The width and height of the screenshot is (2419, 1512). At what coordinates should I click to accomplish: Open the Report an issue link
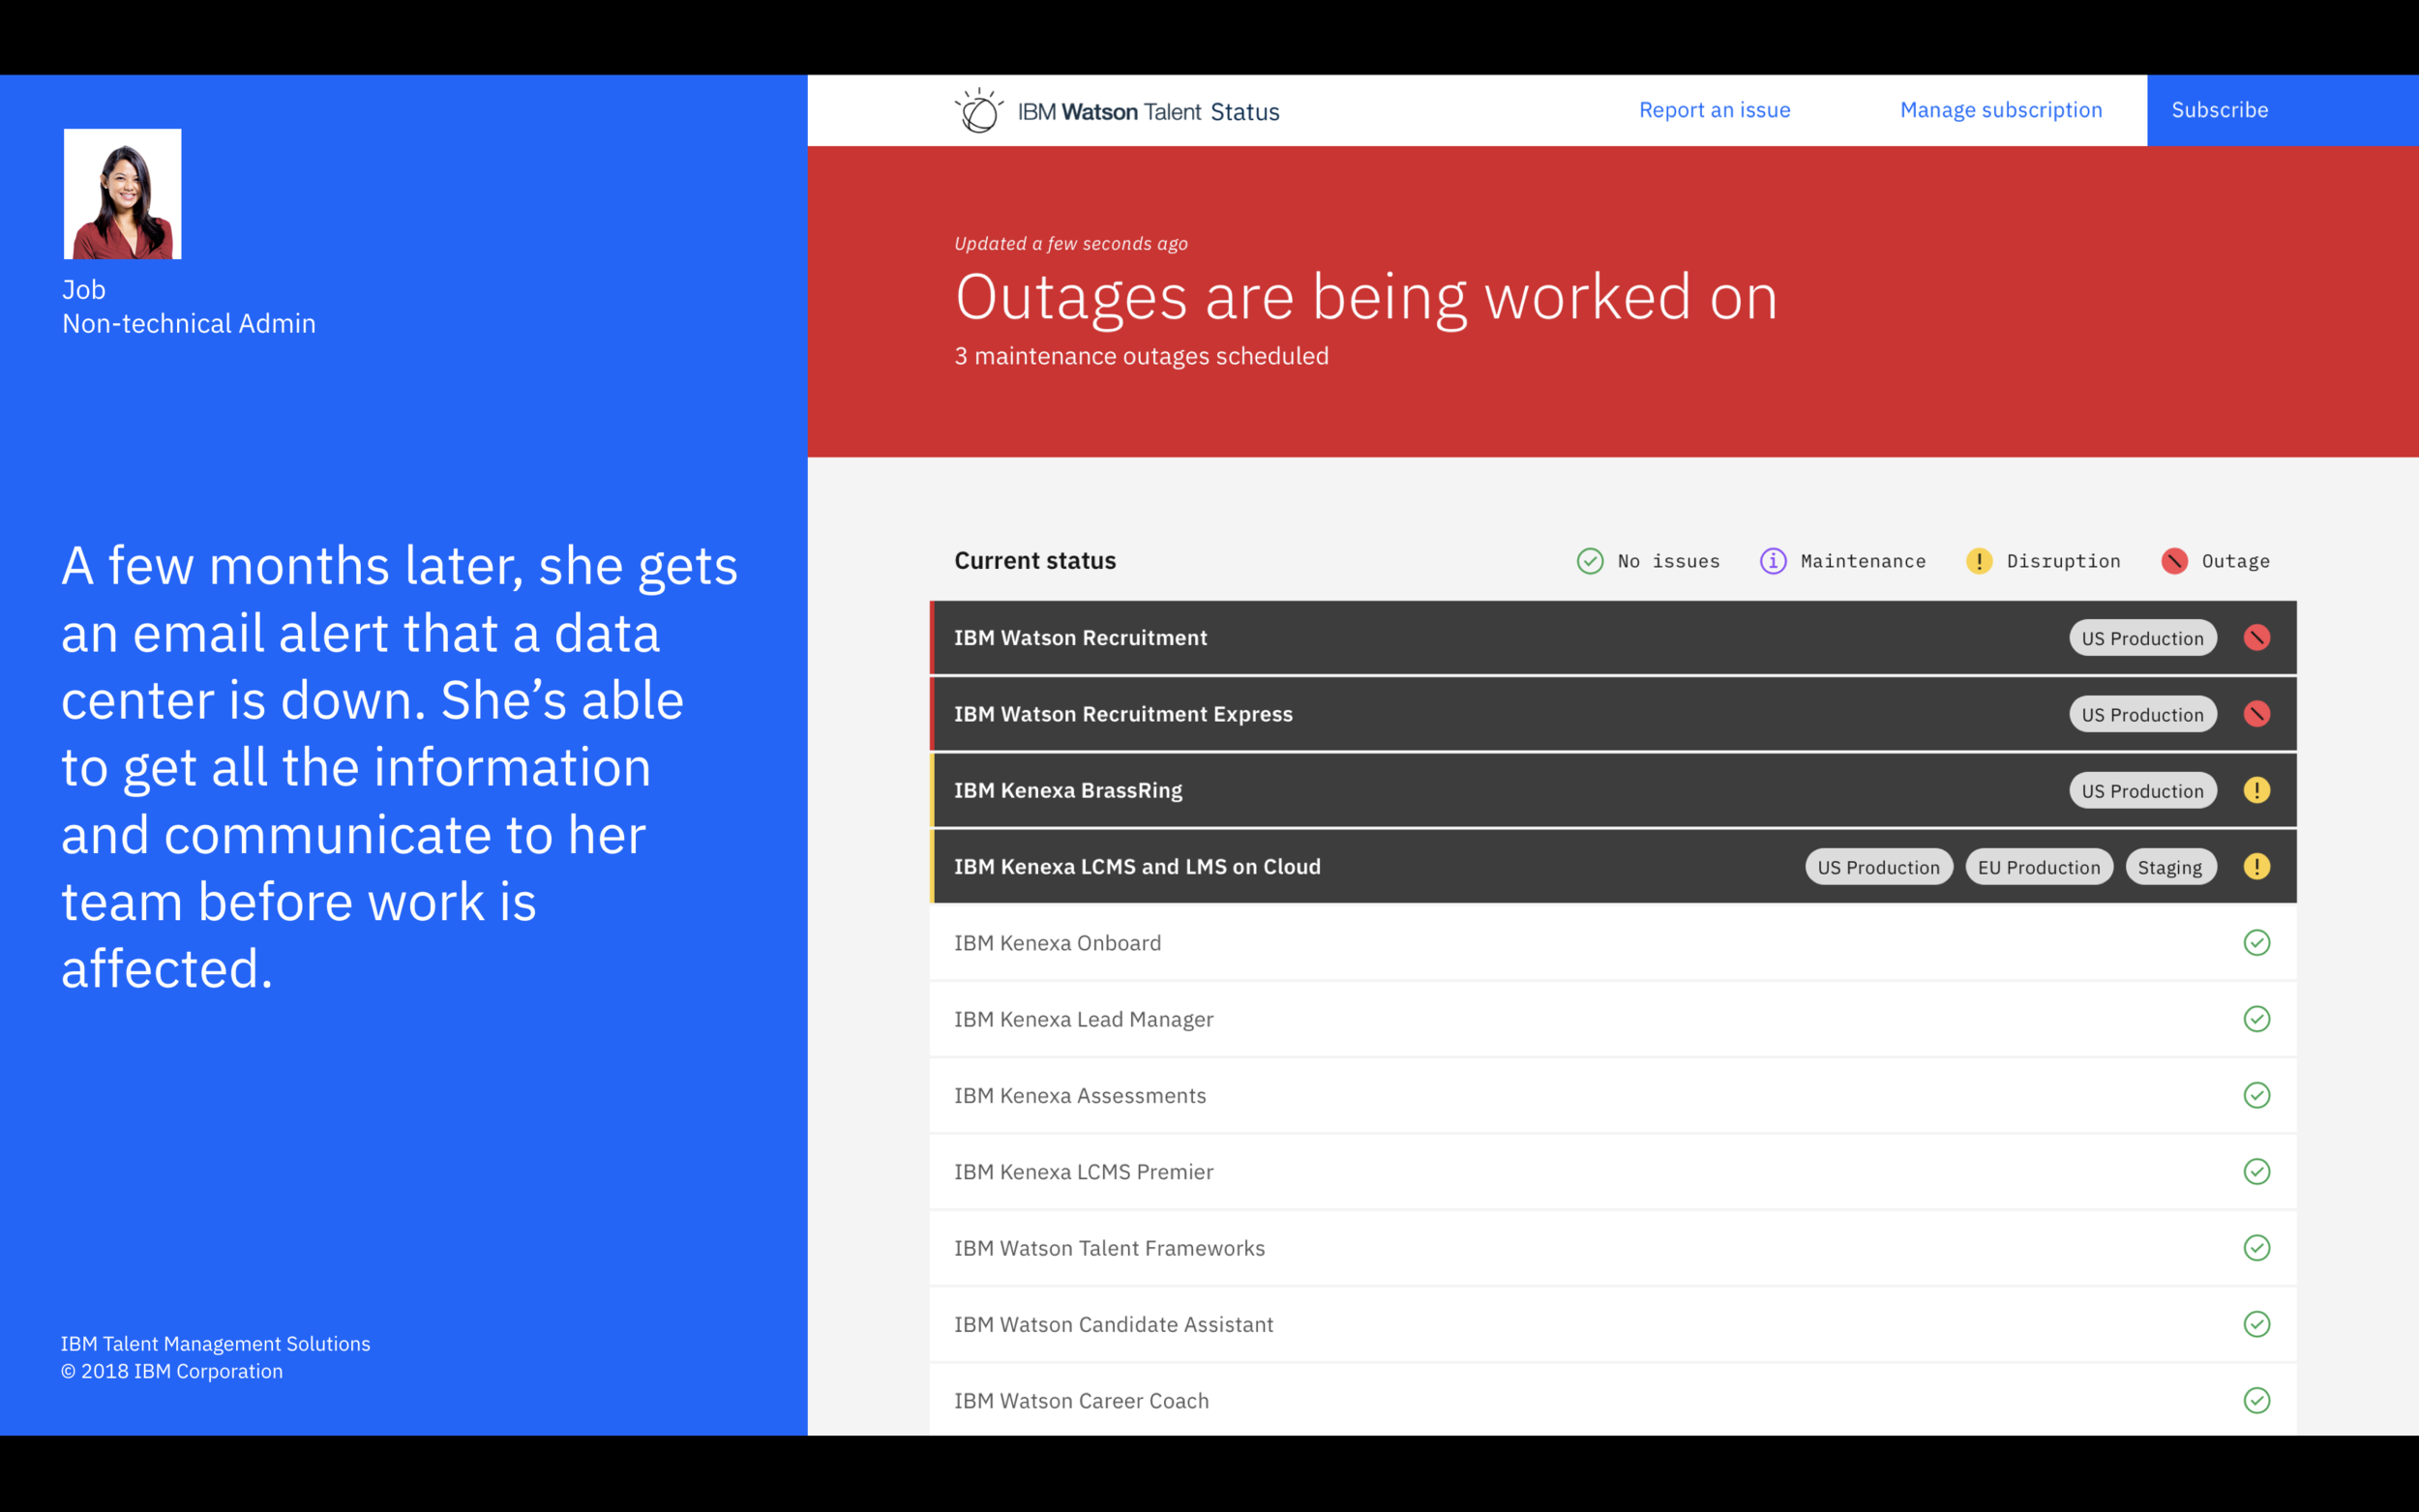pyautogui.click(x=1714, y=110)
